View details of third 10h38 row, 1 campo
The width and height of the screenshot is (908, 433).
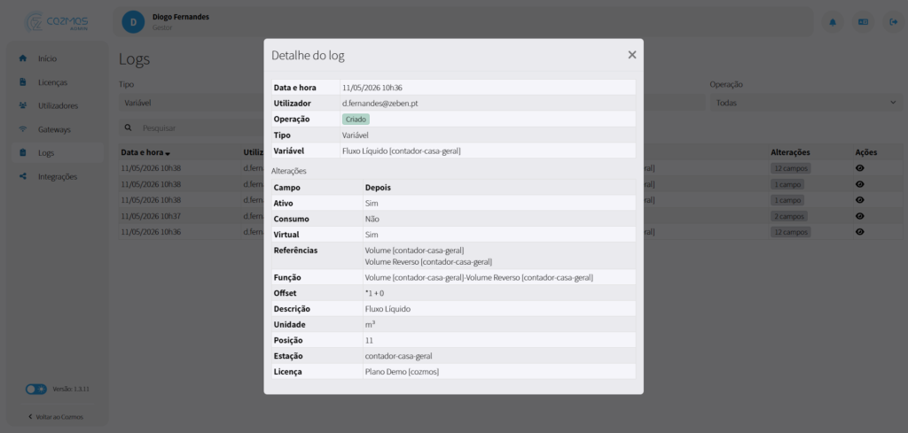(860, 200)
